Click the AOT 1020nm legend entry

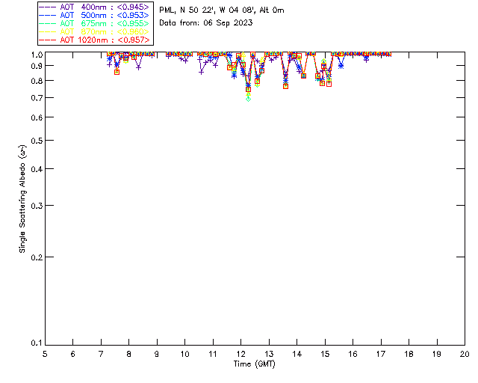click(95, 40)
